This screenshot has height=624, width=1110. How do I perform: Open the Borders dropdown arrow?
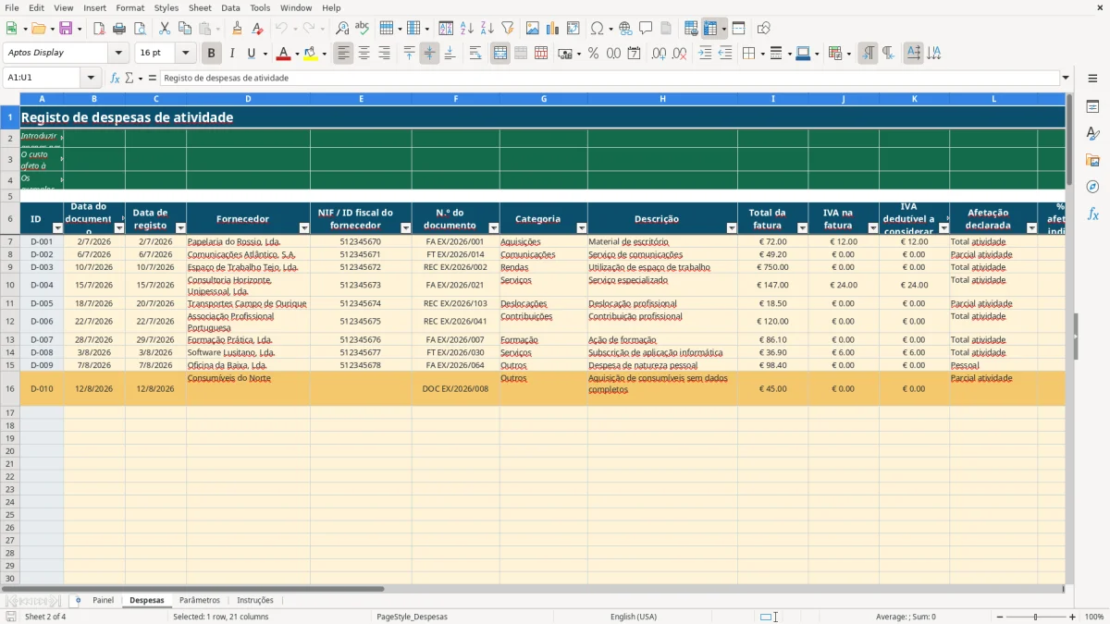pyautogui.click(x=764, y=54)
